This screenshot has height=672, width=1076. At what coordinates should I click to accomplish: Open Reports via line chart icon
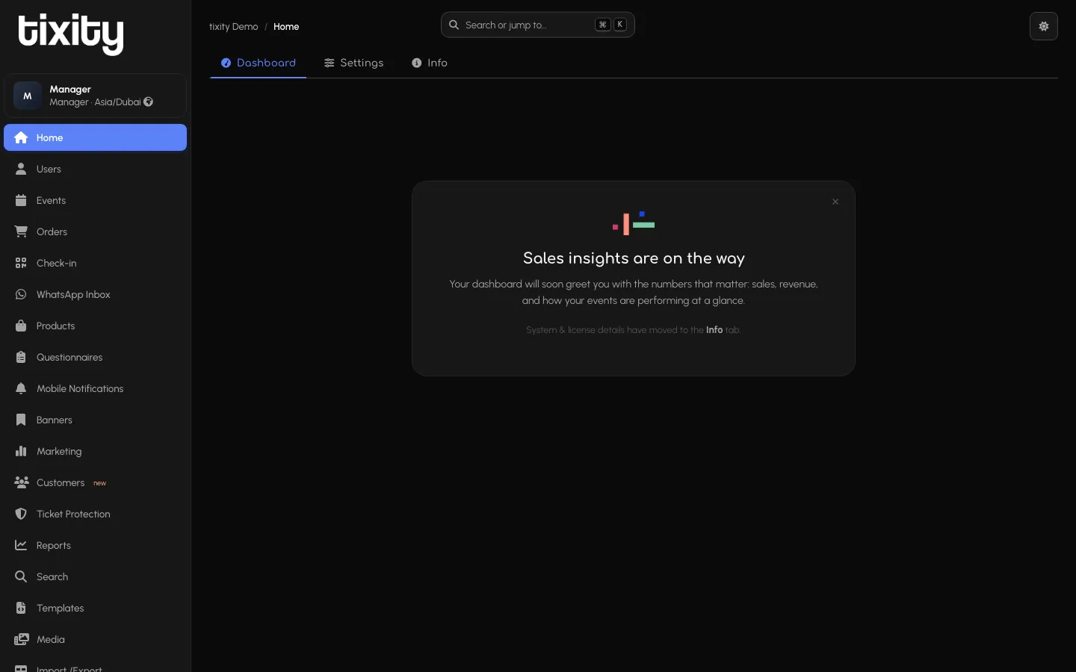21,545
